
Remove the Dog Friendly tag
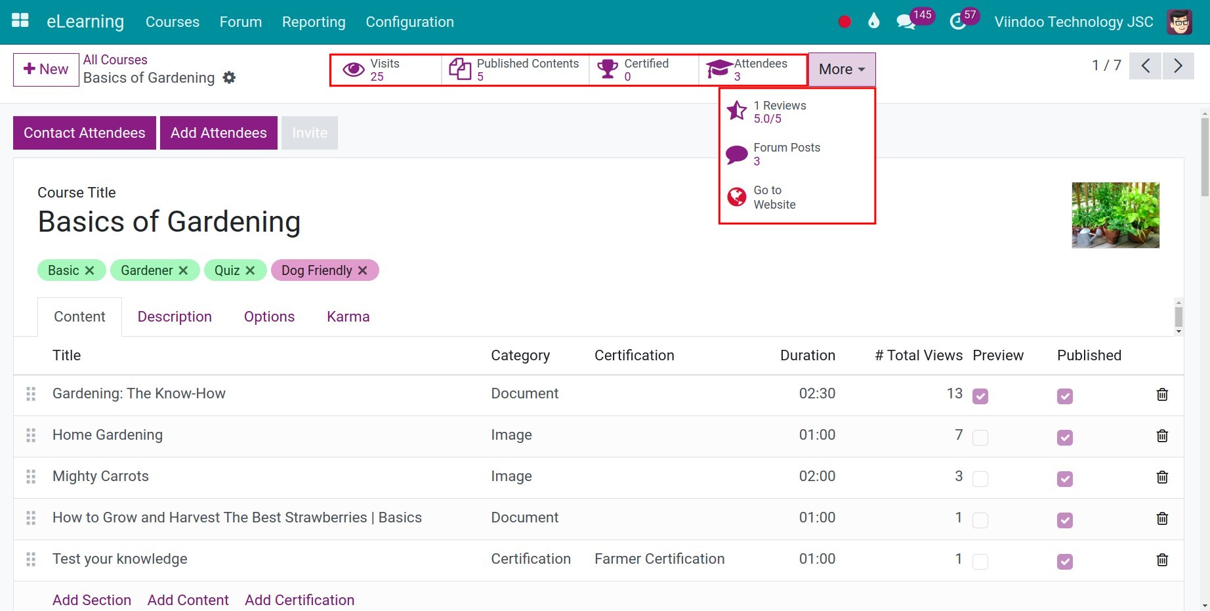coord(363,270)
